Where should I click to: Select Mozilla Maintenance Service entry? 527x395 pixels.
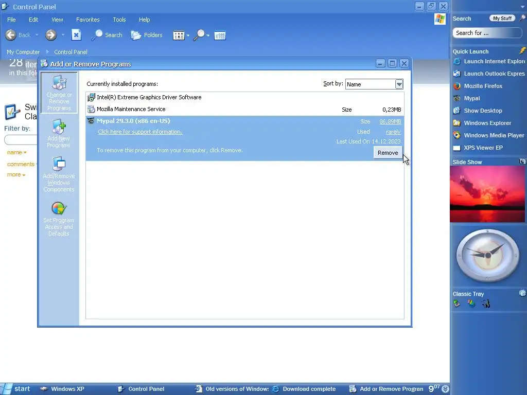click(x=244, y=109)
